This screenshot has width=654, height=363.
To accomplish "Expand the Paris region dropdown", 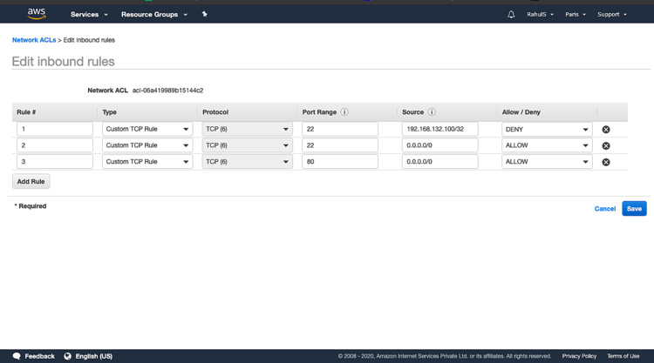I will 575,14.
